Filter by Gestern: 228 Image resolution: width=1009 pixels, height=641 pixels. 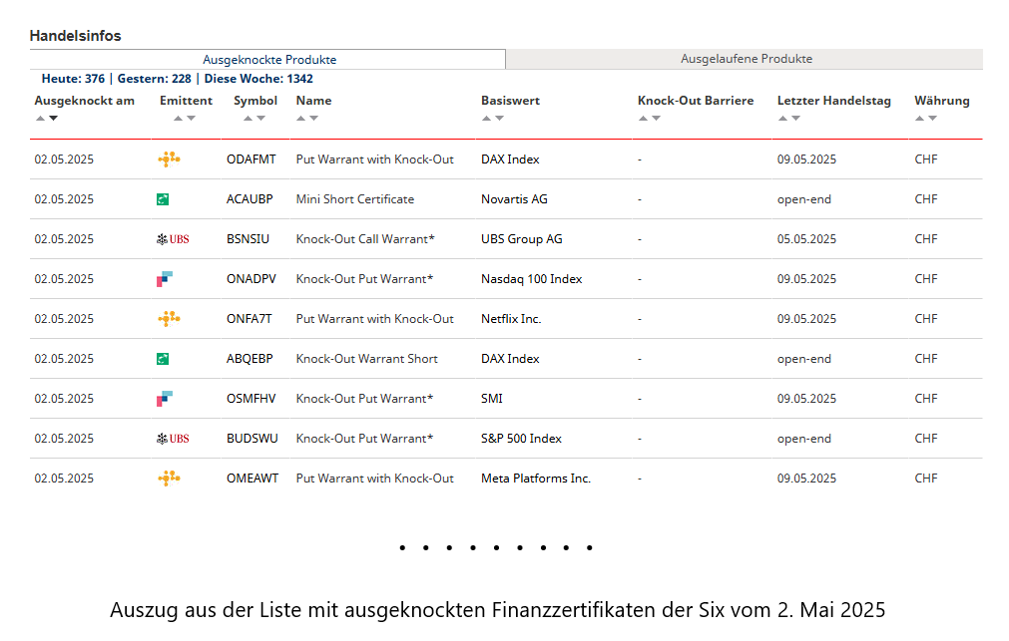pyautogui.click(x=155, y=79)
